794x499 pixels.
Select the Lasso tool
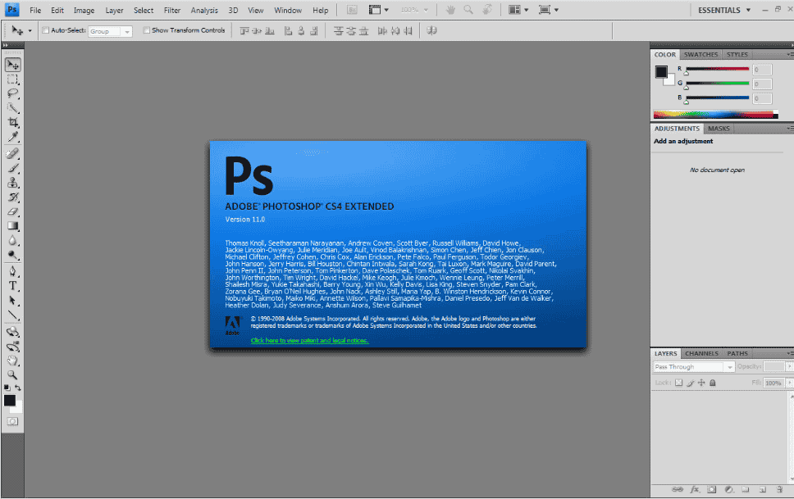[x=13, y=93]
